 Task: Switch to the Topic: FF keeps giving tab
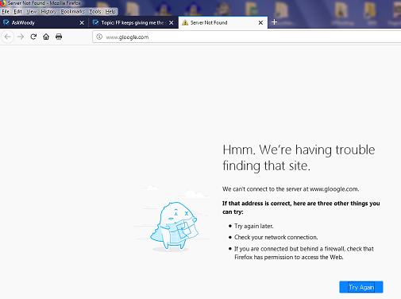coord(133,23)
